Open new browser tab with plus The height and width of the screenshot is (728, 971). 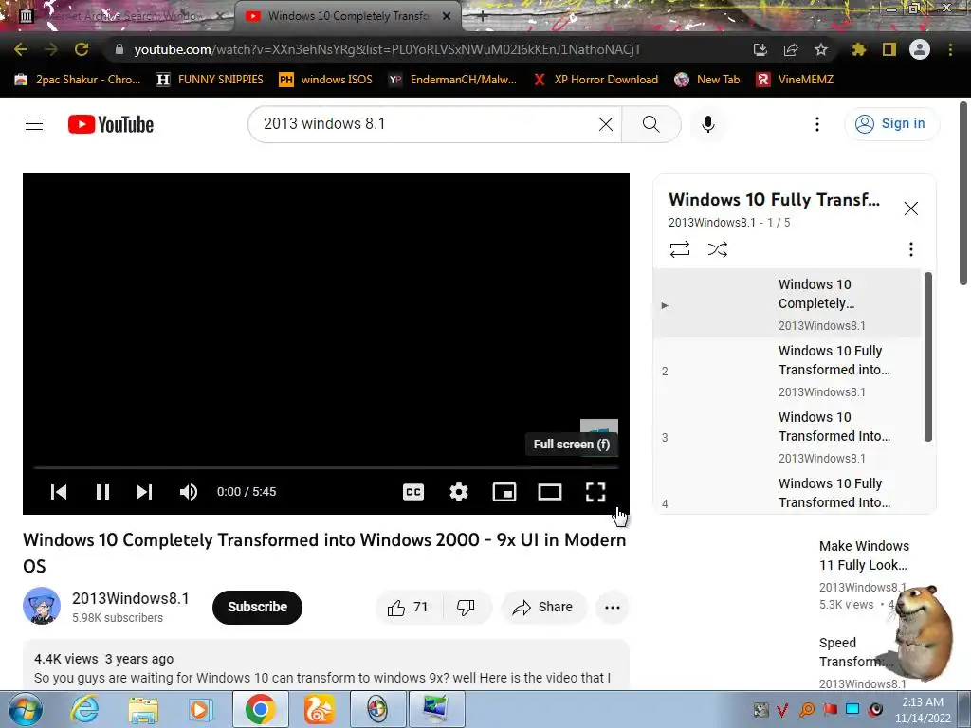pyautogui.click(x=483, y=16)
